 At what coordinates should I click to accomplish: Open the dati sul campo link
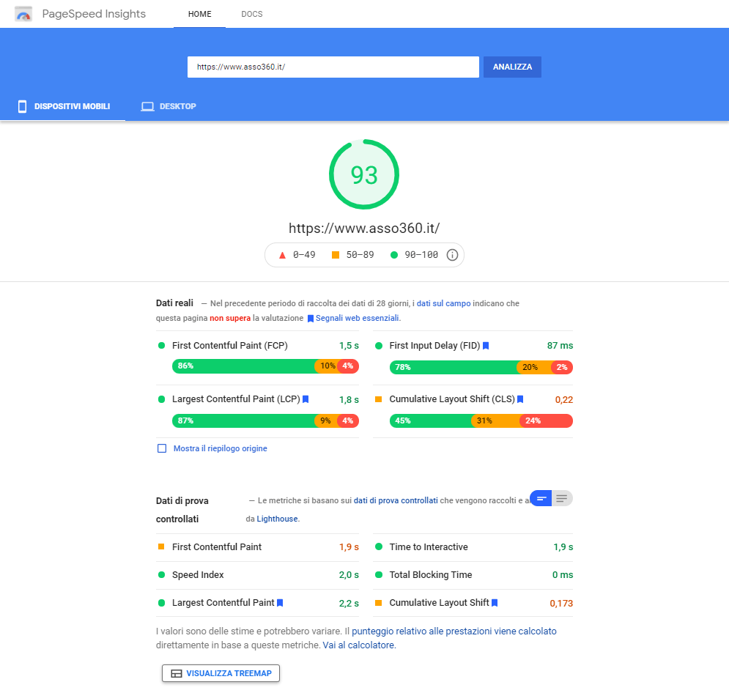tap(443, 303)
